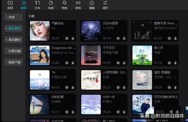Viewport: 188px width, 122px height.
Task: Download the song 分你一半
Action: [x=124, y=112]
